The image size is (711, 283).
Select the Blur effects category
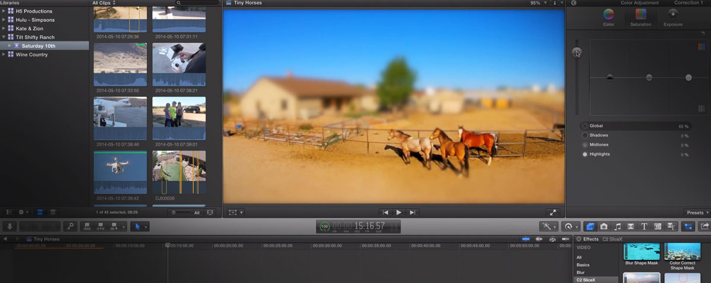(581, 272)
